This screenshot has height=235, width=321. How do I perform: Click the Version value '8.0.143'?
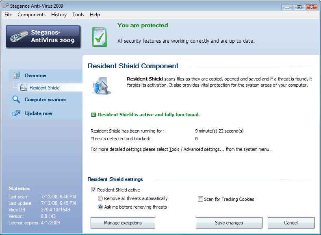point(48,216)
